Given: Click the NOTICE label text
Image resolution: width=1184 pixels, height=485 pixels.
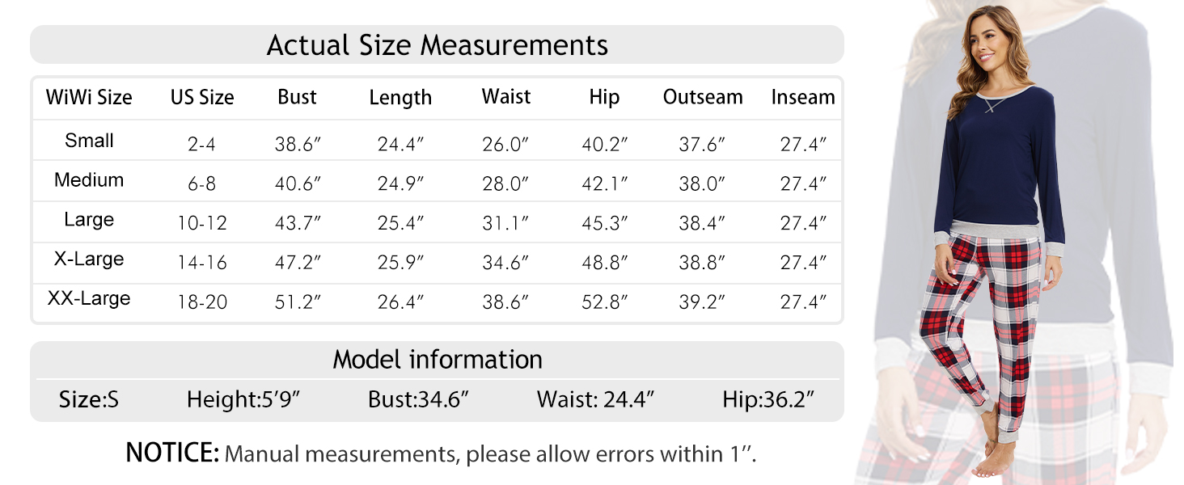Looking at the screenshot, I should pos(171,453).
